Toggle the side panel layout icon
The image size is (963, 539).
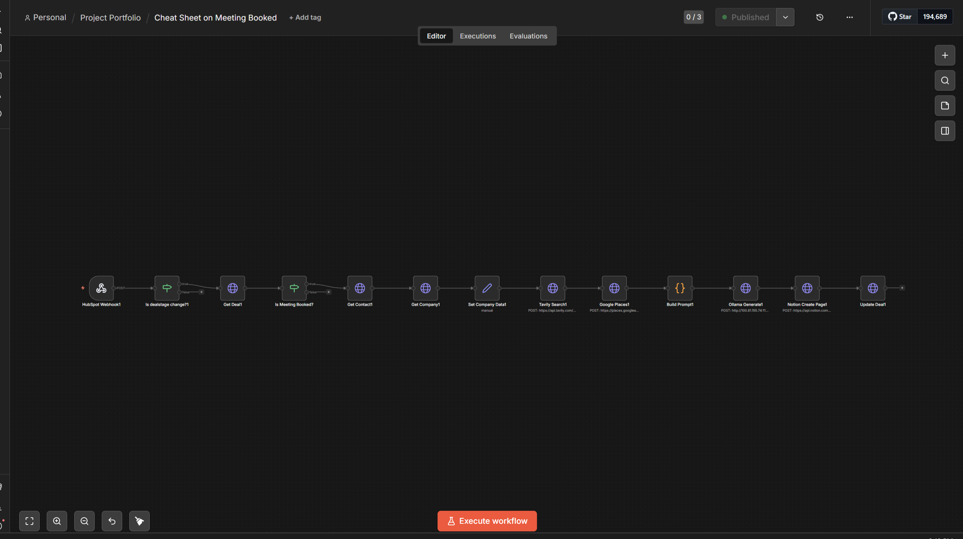(x=945, y=131)
